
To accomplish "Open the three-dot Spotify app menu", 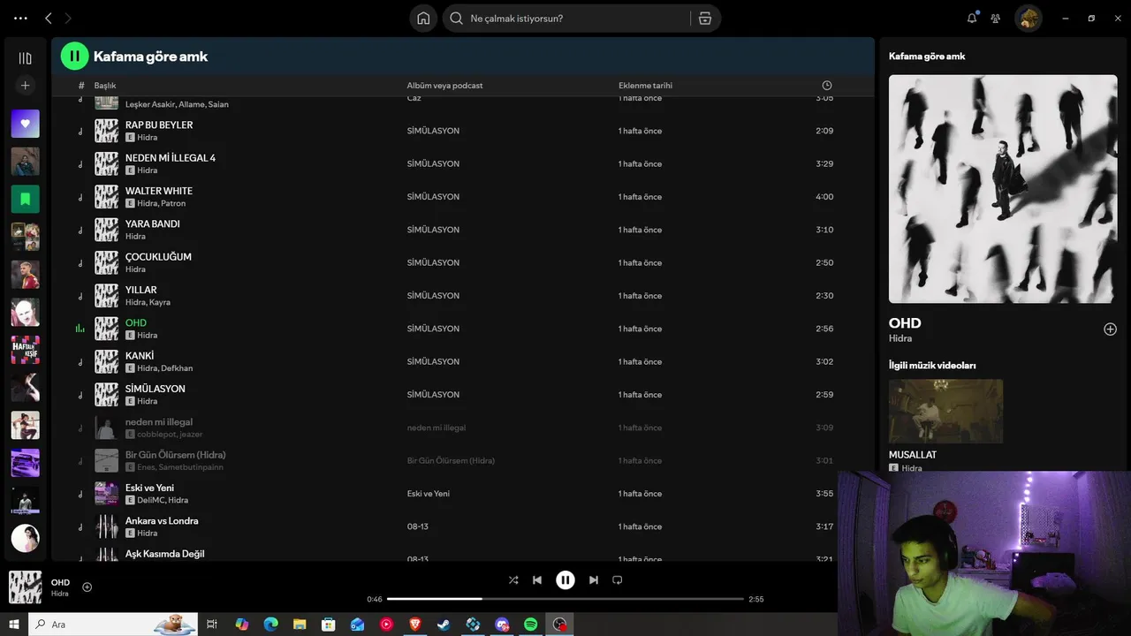I will point(20,19).
